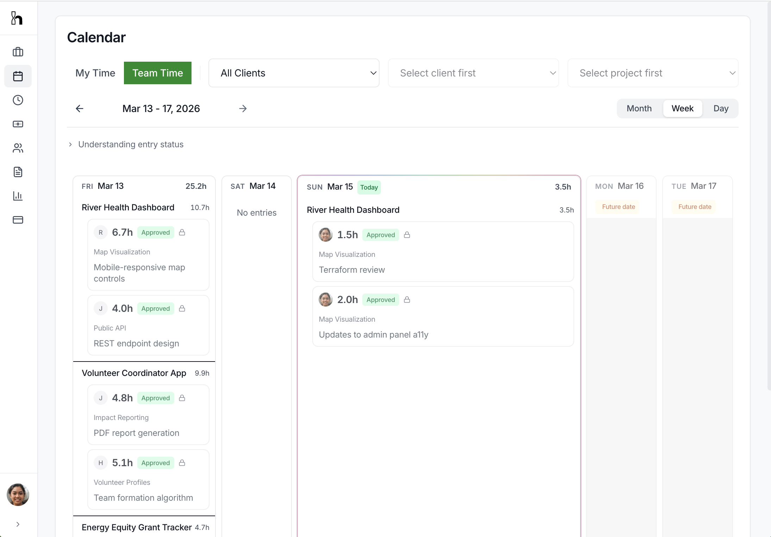This screenshot has height=537, width=771.
Task: Open the clock time-tracking icon
Action: (x=18, y=100)
